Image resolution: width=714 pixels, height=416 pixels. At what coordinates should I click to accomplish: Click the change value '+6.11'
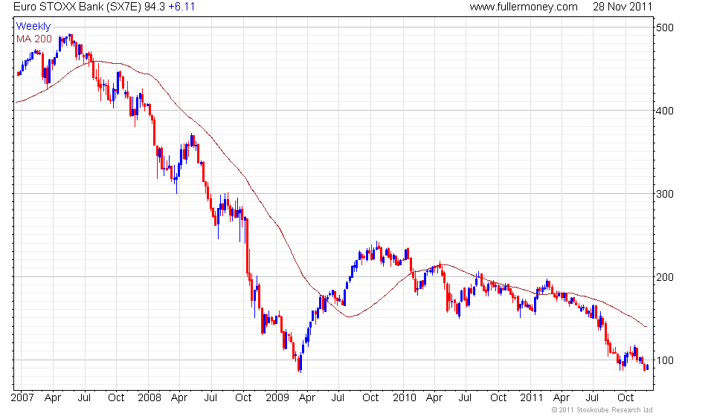pyautogui.click(x=181, y=7)
